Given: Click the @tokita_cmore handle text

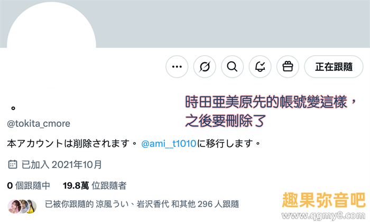Looking at the screenshot, I should click(39, 124).
